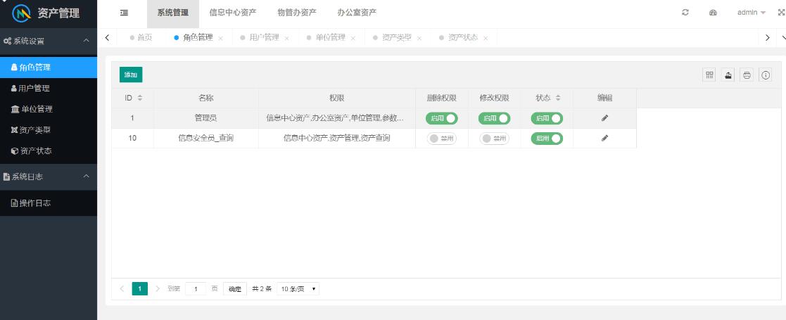Click the print icon above the table
This screenshot has width=786, height=320.
point(747,75)
